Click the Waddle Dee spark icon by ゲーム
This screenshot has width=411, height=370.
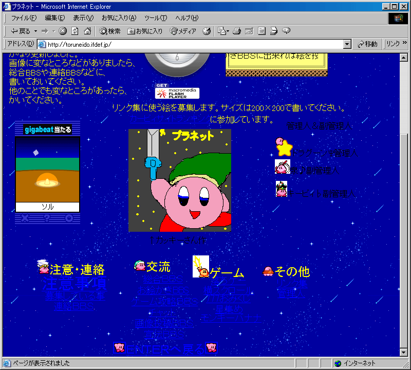[201, 266]
